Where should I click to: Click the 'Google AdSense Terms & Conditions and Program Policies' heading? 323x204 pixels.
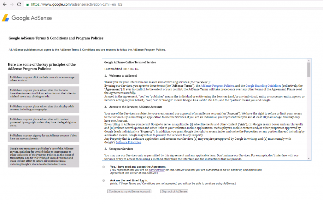tap(56, 38)
